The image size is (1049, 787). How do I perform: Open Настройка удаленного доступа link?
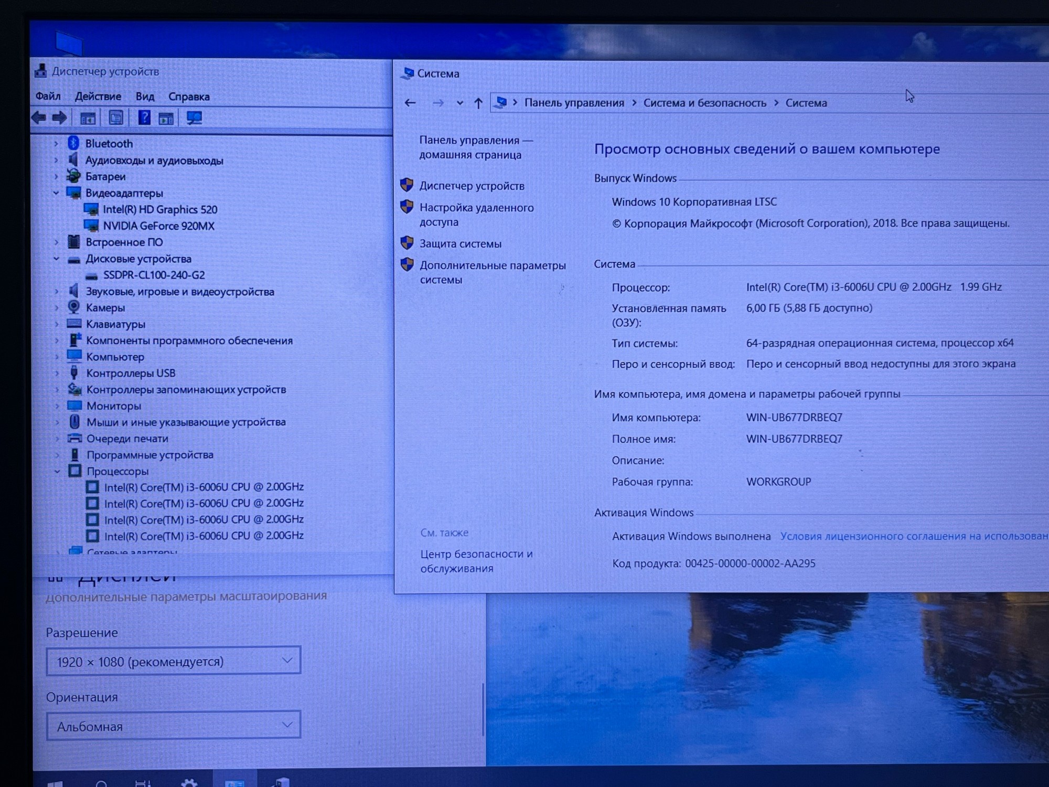476,215
